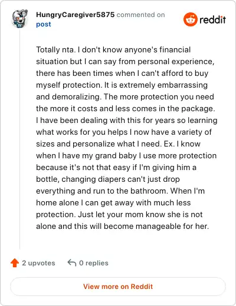Viewport: 236px width, 306px height.
Task: Click the orange upvote arrow icon
Action: click(15, 263)
